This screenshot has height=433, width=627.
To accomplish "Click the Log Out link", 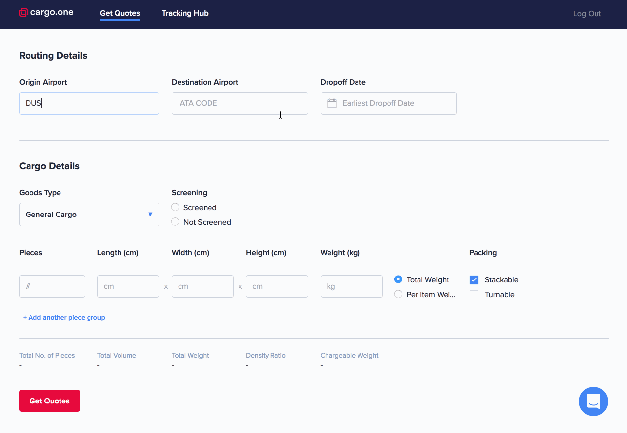I will (587, 14).
